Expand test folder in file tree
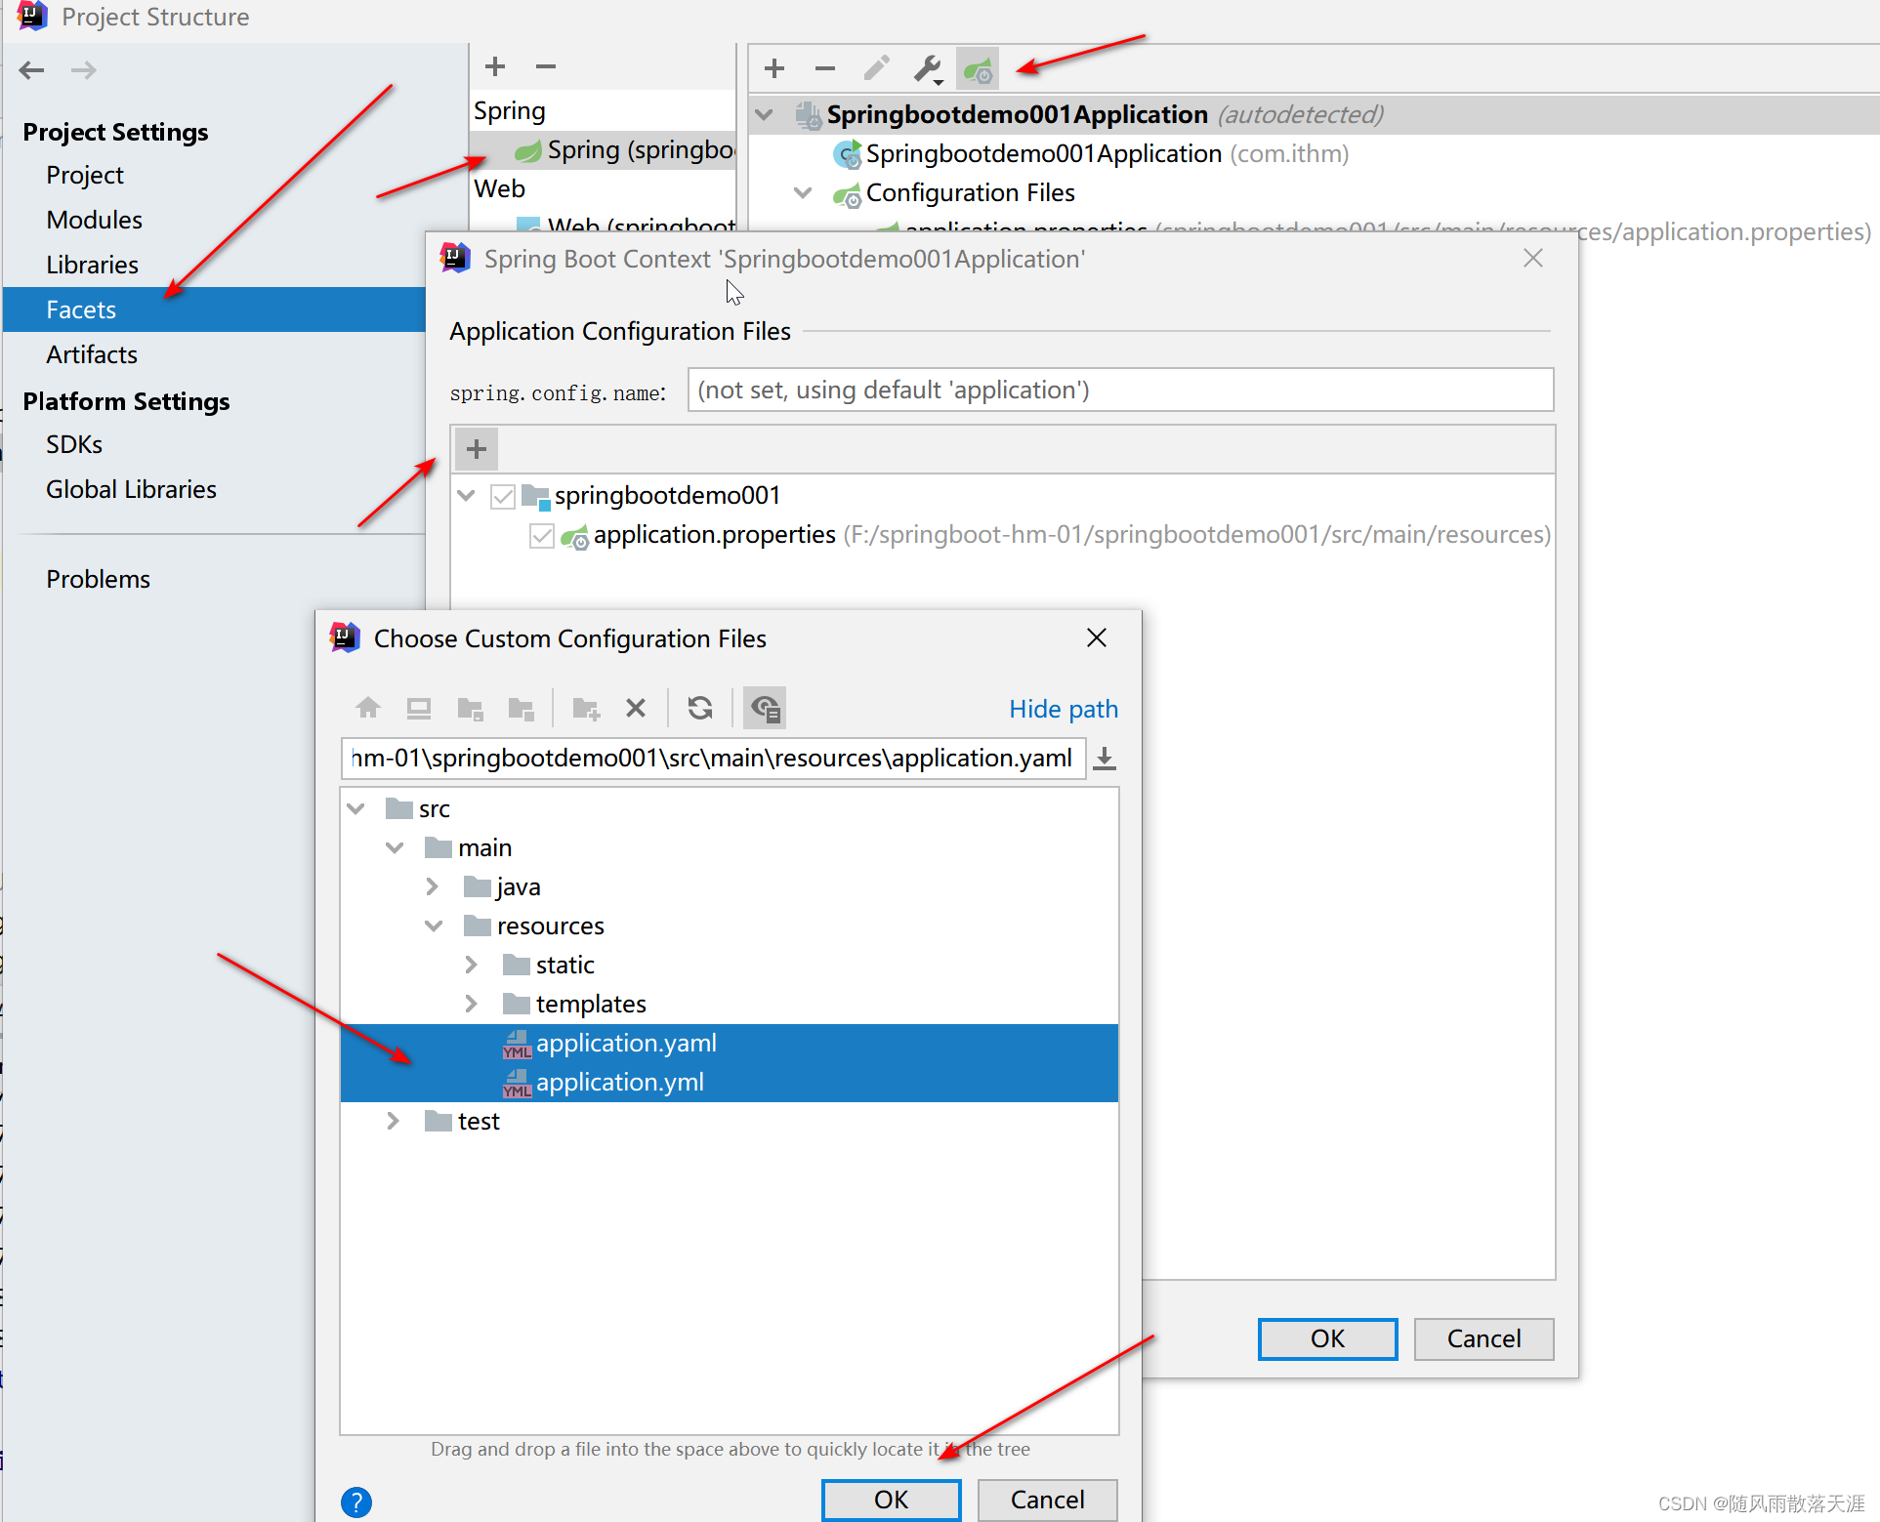 point(393,1121)
